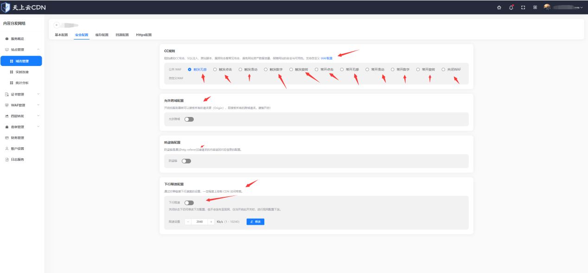
Task: Open the four-leaf apps icon
Action: [535, 7]
